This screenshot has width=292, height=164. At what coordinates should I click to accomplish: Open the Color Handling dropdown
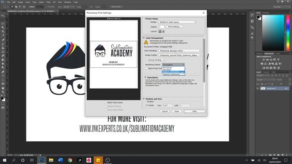point(180,51)
